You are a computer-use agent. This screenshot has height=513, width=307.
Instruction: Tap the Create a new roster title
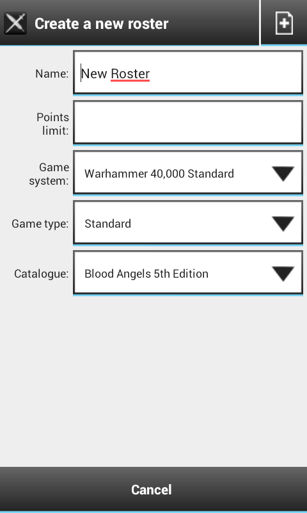point(102,24)
